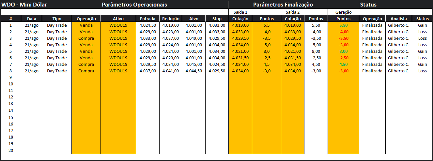Select the Alvo column header
This screenshot has height=161, width=433.
click(x=194, y=19)
